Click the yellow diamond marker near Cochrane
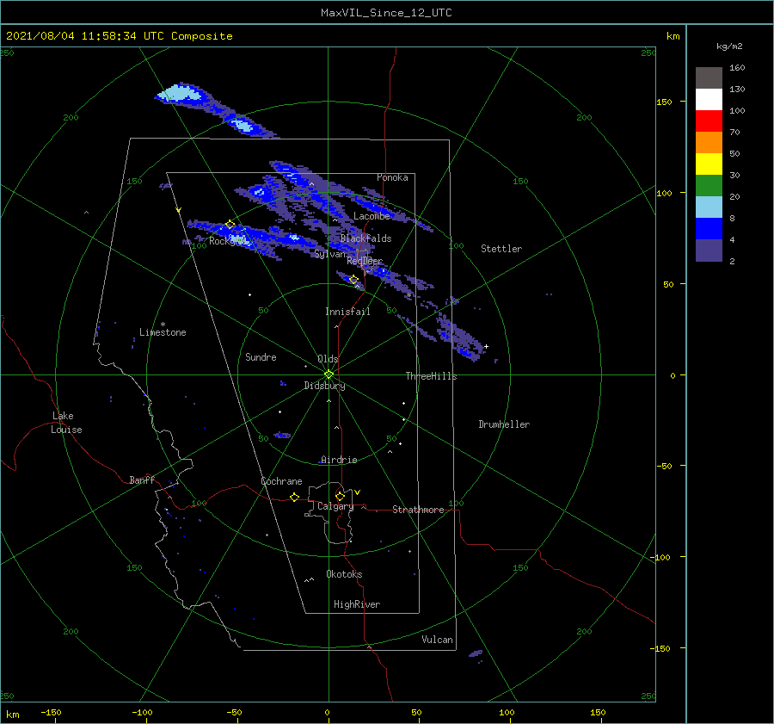 coord(295,498)
